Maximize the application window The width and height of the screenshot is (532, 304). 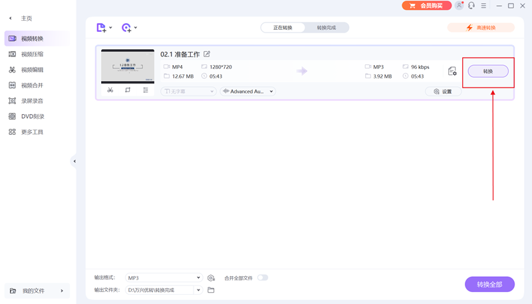click(x=511, y=6)
